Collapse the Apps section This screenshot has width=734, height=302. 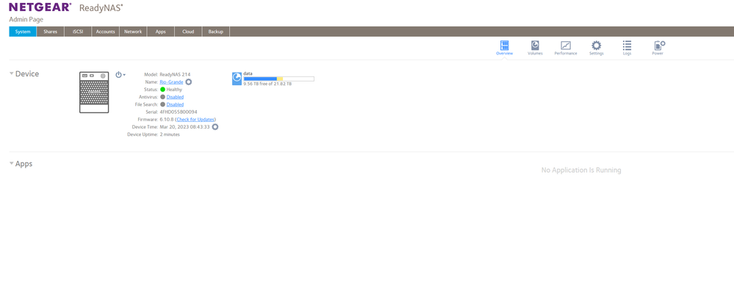pyautogui.click(x=12, y=163)
